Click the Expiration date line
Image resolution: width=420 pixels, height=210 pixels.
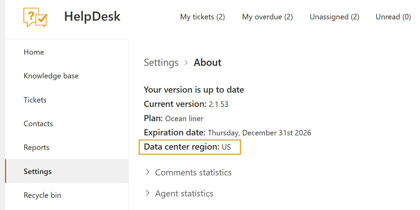(227, 133)
